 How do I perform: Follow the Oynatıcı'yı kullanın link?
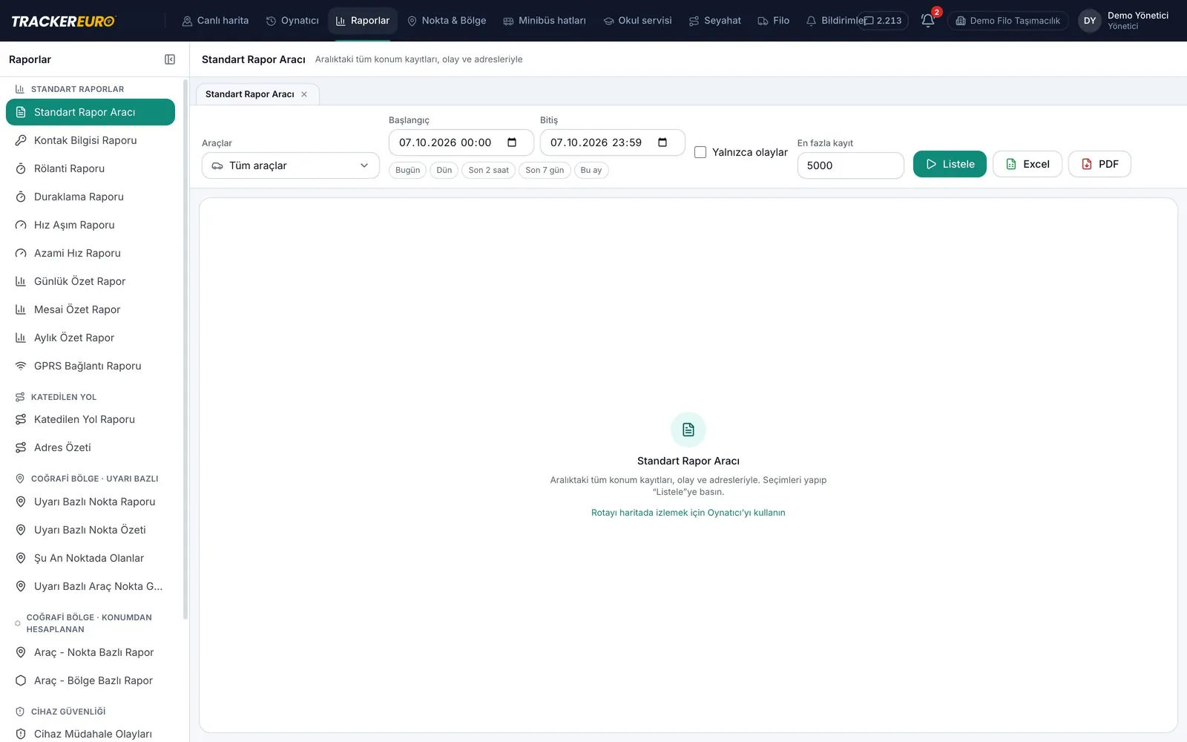point(688,513)
